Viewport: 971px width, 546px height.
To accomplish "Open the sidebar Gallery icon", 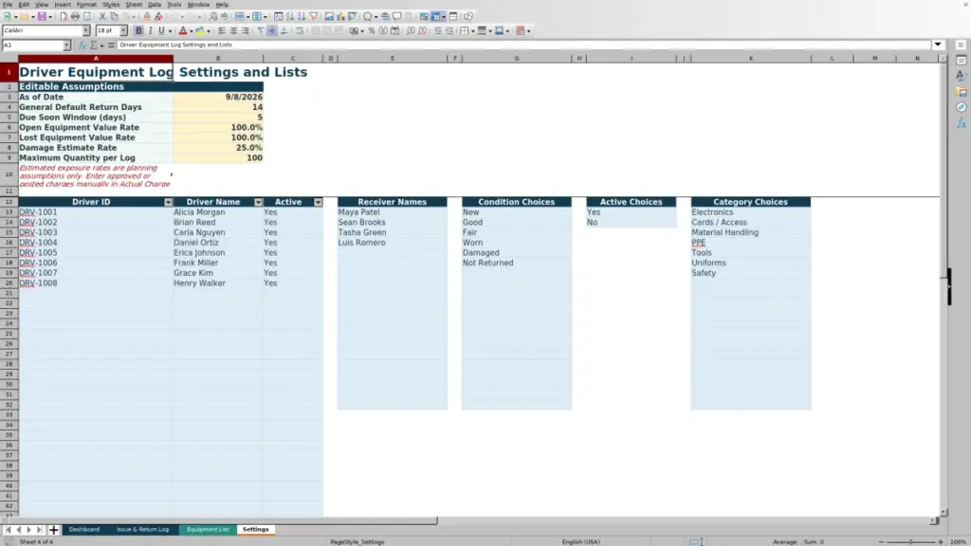I will pos(962,92).
